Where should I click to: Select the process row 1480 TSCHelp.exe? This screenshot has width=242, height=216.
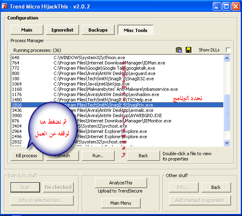point(117,100)
